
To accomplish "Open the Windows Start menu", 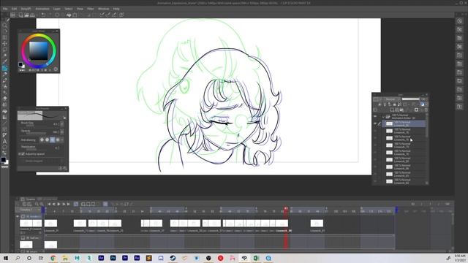I will click(x=6, y=258).
